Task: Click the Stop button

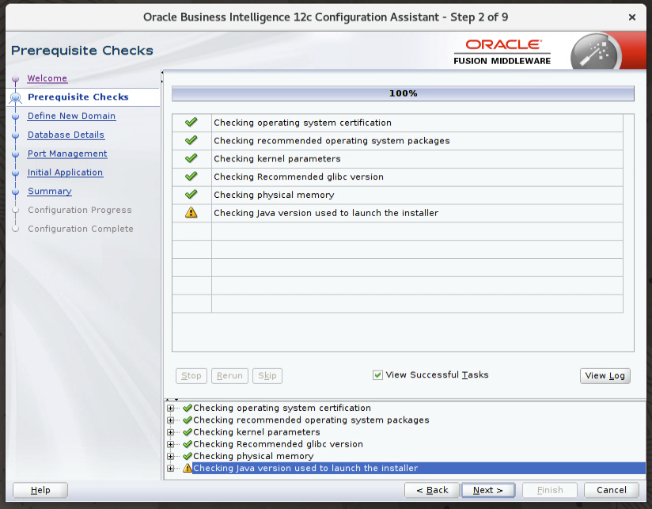Action: pyautogui.click(x=191, y=375)
